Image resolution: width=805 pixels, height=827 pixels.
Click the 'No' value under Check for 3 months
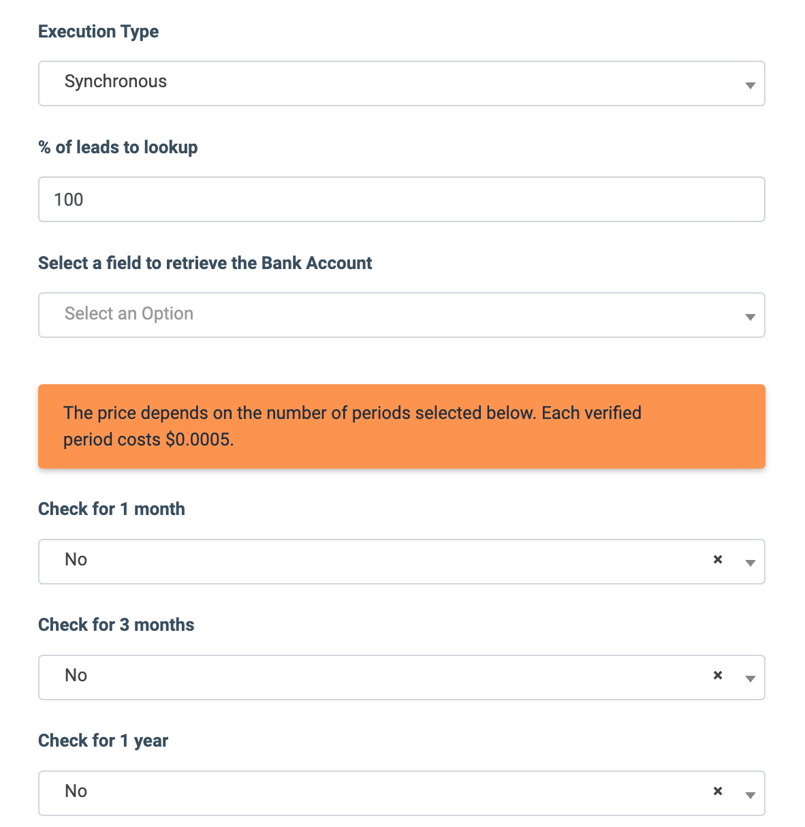[76, 676]
